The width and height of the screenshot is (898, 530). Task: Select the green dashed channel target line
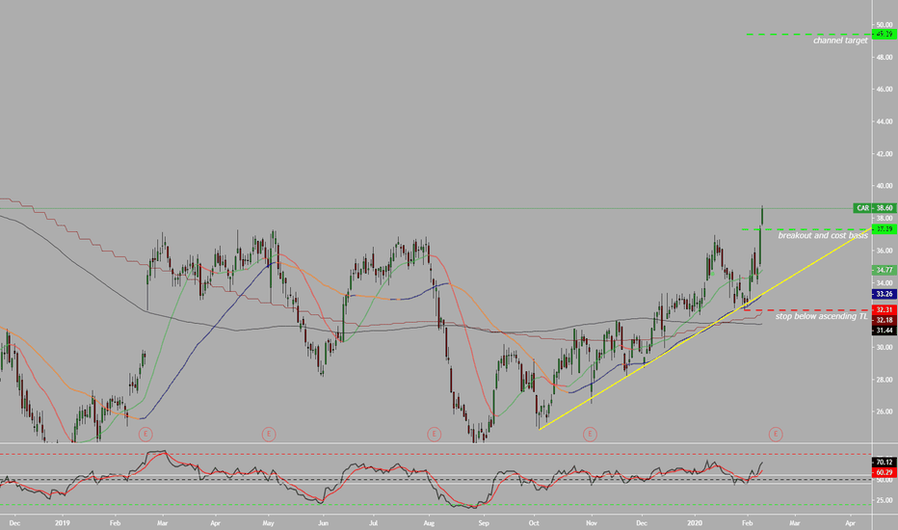[x=807, y=35]
